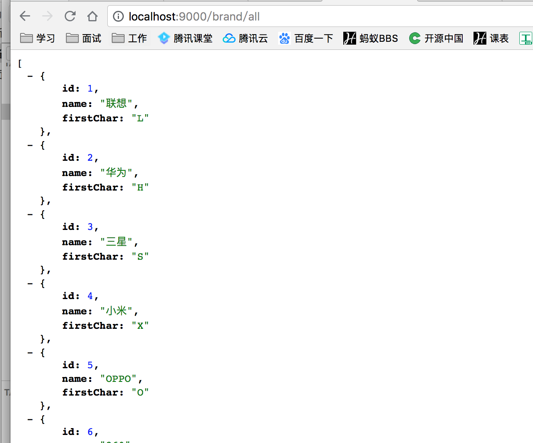Go back with the browser back arrow
The image size is (533, 443).
click(25, 16)
